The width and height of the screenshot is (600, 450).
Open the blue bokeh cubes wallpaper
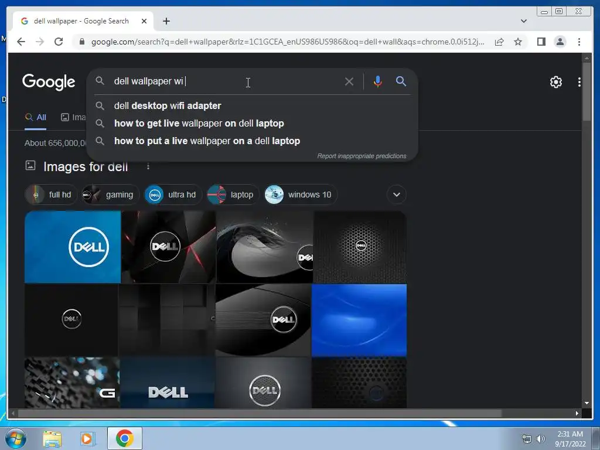click(x=72, y=382)
